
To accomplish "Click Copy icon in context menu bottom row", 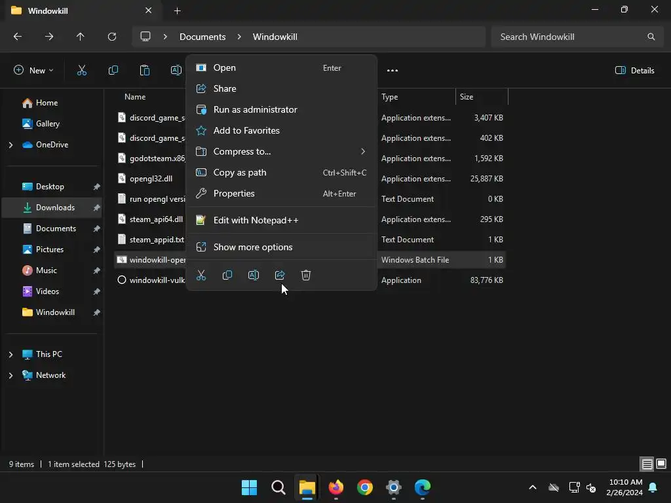I will [x=227, y=275].
